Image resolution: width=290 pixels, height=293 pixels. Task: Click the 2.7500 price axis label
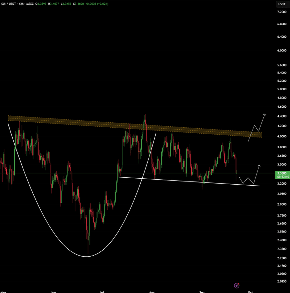282,216
